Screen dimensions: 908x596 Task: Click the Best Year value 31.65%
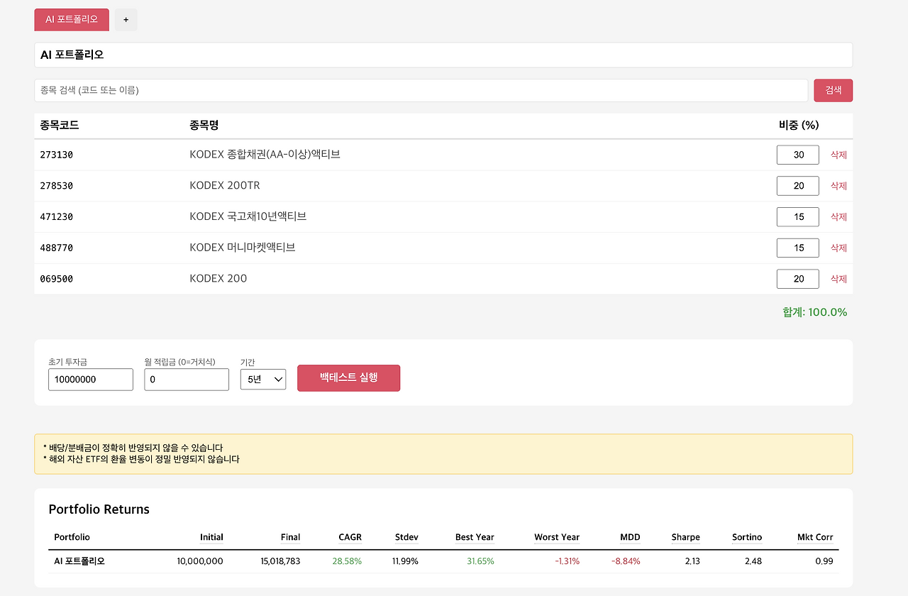[x=480, y=561]
